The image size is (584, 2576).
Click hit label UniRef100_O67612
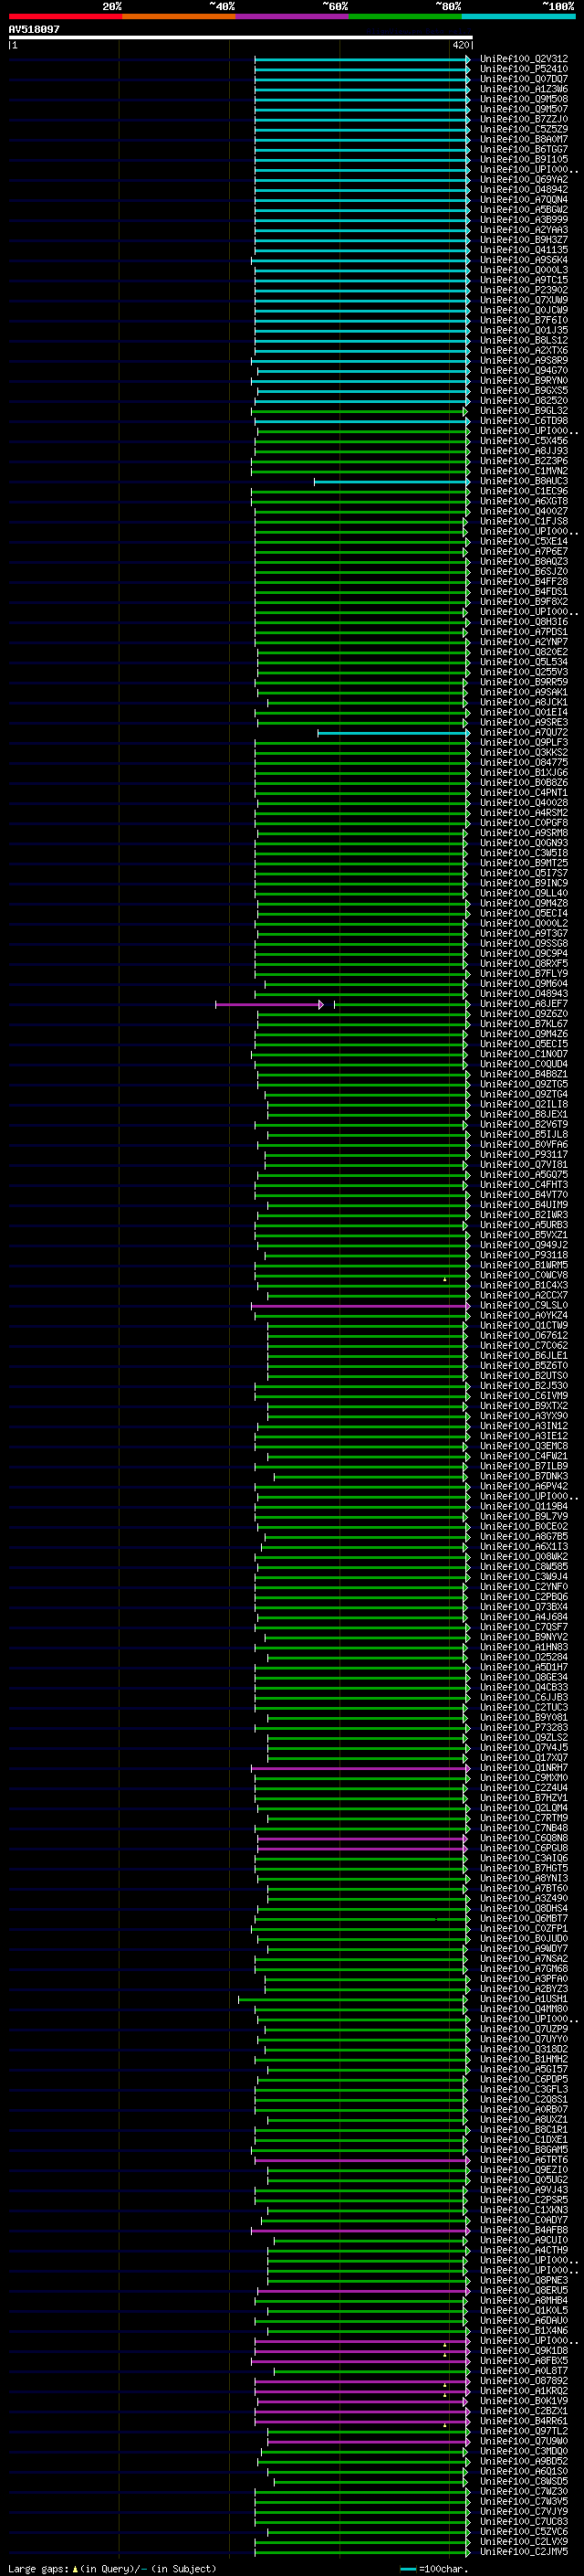click(524, 1335)
